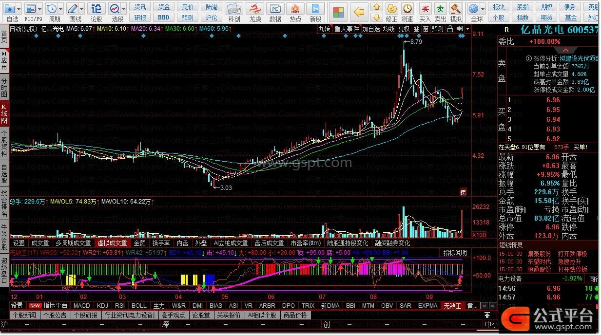The height and width of the screenshot is (335, 601).
Task: Expand the F10/F9 dropdown arrow
Action: (40, 9)
